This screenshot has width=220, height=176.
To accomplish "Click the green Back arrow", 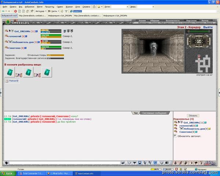I will (3, 11).
